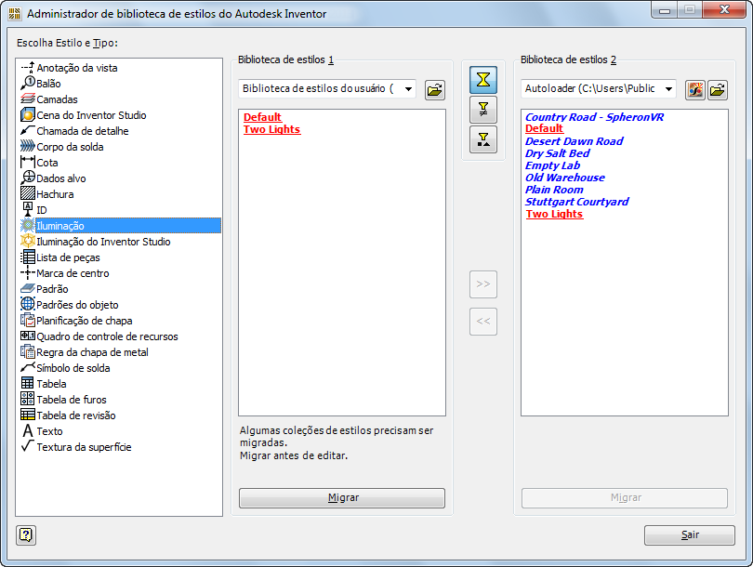Viewport: 753px width, 567px height.
Task: Select Country Road - SpheronVR style
Action: tap(595, 117)
